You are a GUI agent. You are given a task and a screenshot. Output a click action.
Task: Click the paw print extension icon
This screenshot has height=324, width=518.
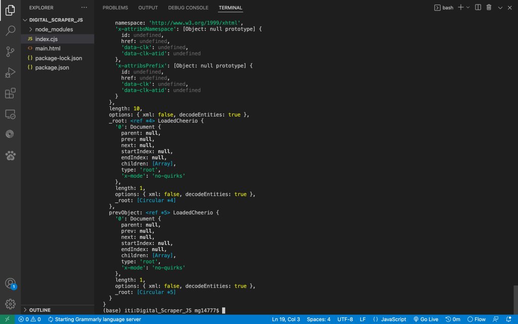[x=10, y=155]
